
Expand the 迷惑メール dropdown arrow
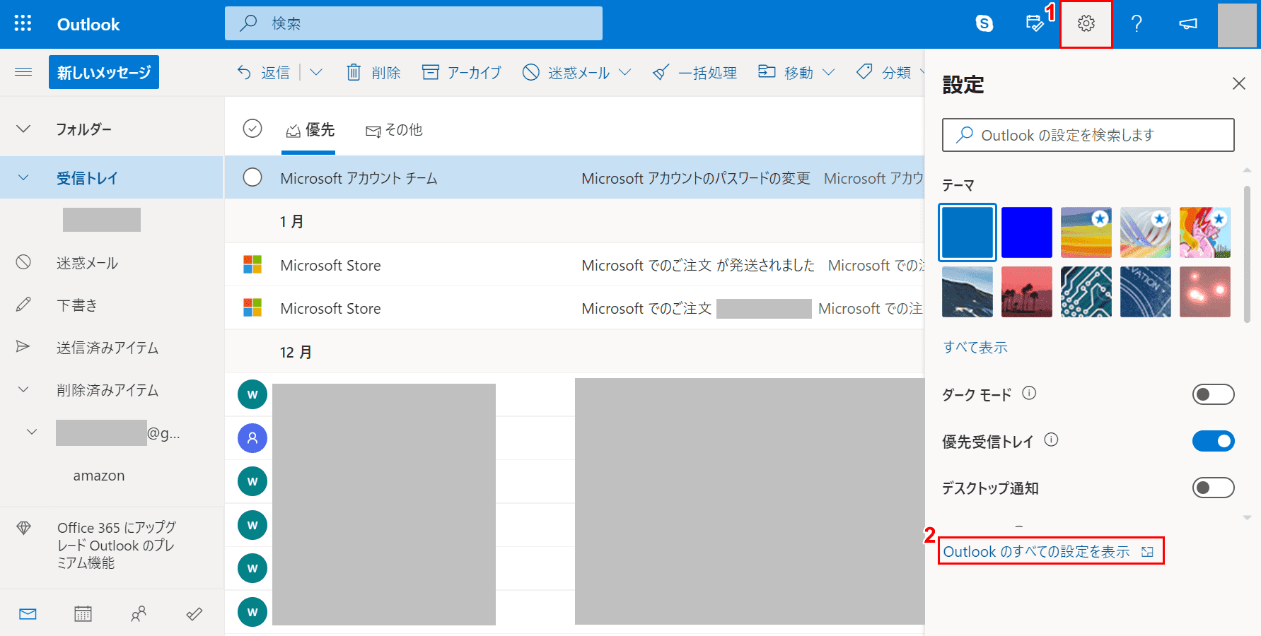(x=624, y=71)
